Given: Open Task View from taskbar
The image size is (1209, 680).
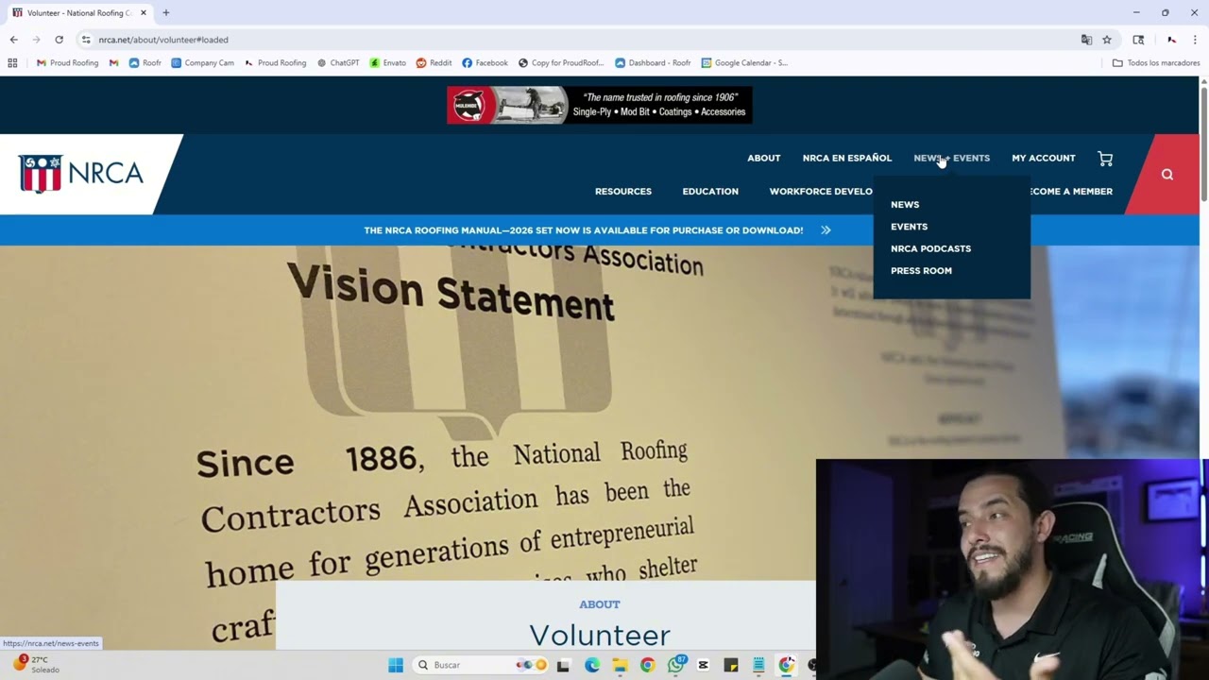Looking at the screenshot, I should 563,665.
